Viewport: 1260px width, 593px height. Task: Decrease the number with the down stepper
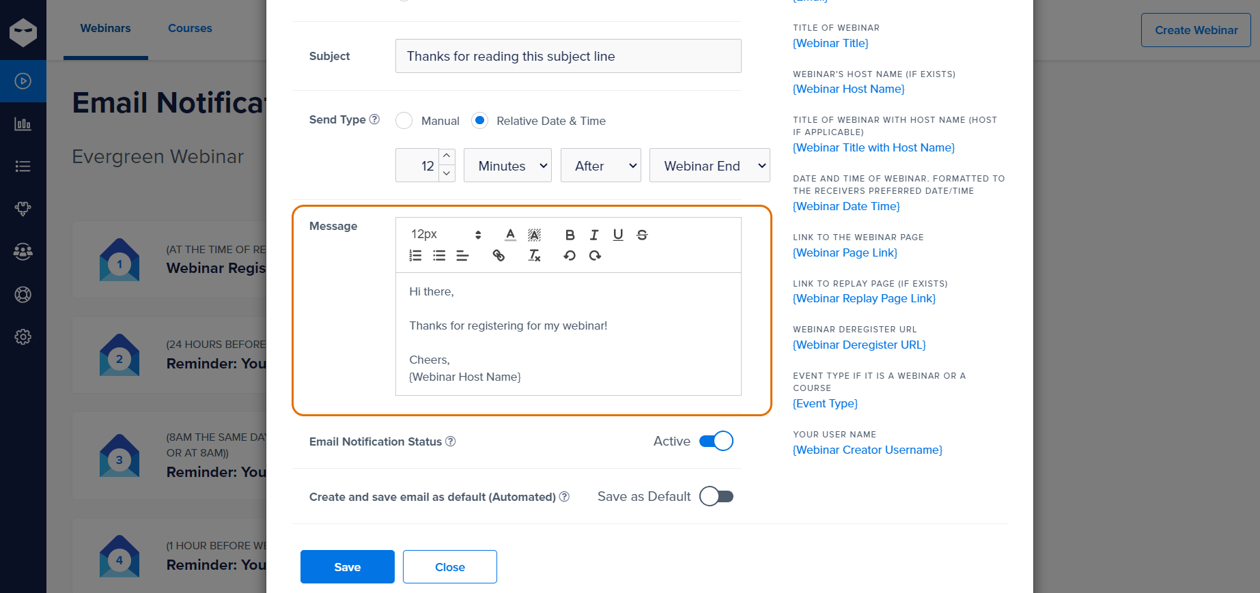[447, 173]
